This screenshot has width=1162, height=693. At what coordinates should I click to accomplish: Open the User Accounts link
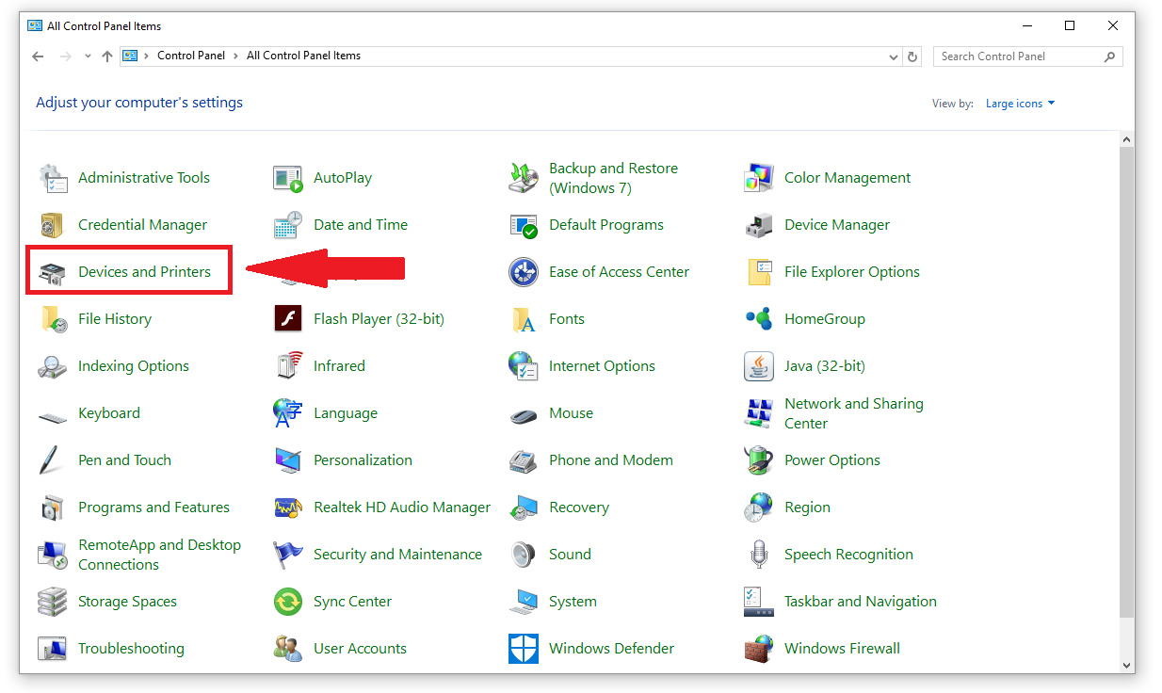pos(360,649)
